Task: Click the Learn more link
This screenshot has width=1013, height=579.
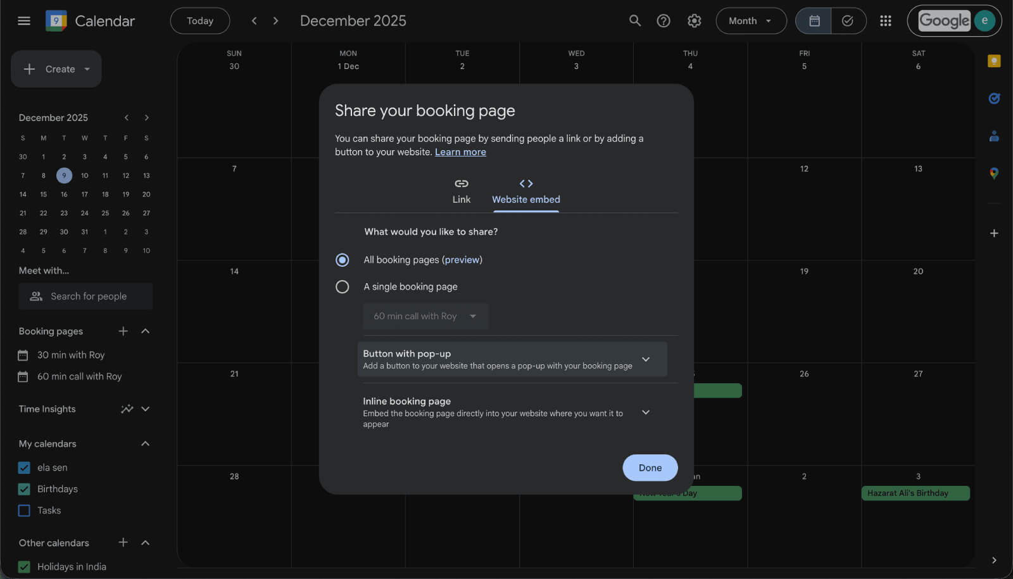Action: pos(460,151)
